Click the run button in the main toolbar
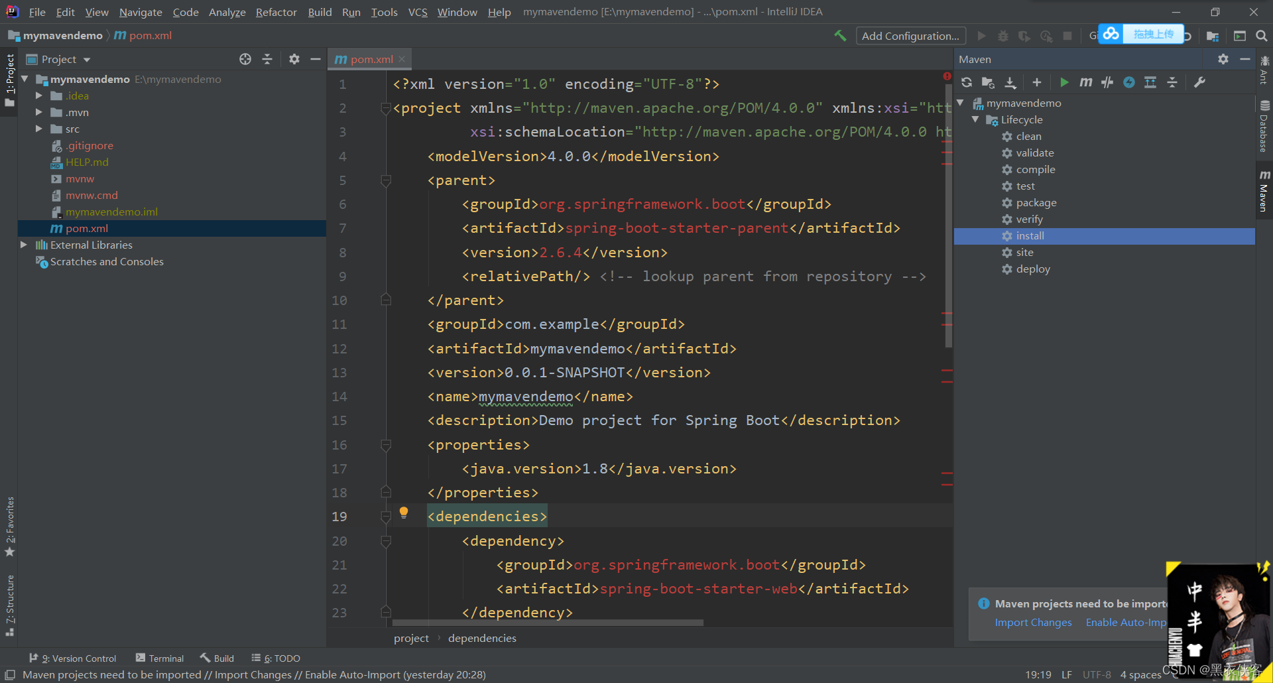 (982, 36)
